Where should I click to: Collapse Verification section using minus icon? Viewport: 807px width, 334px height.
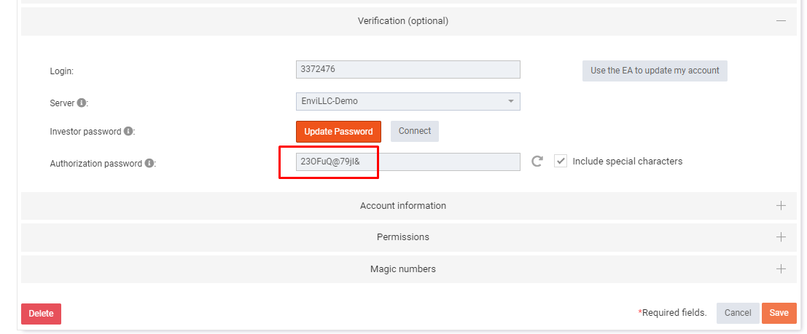point(781,21)
